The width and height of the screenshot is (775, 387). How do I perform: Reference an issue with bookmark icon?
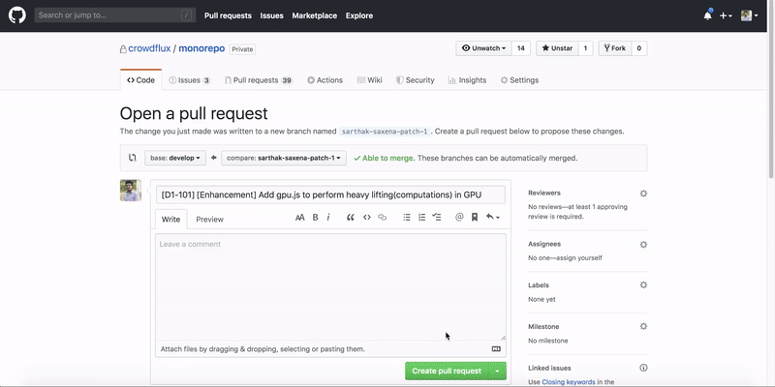pyautogui.click(x=475, y=217)
